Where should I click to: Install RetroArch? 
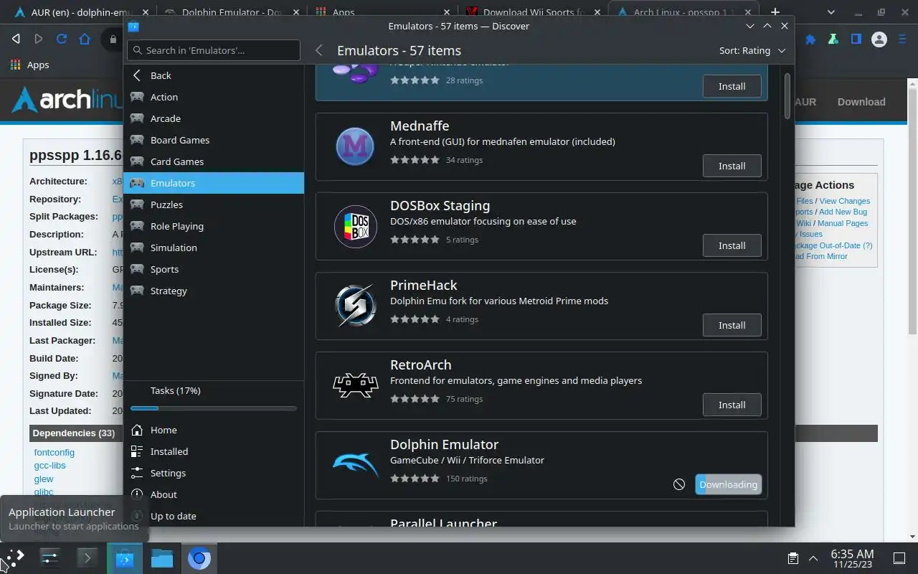point(732,405)
